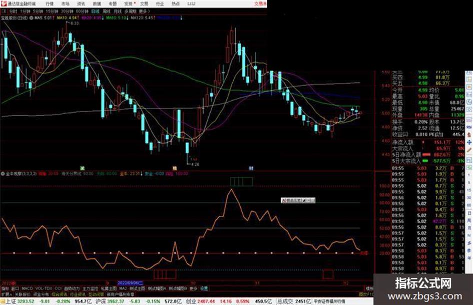Open the 数据 menu
The image size is (473, 305).
(97, 4)
